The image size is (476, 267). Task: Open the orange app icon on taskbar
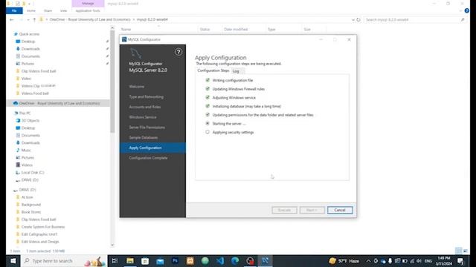click(x=190, y=260)
